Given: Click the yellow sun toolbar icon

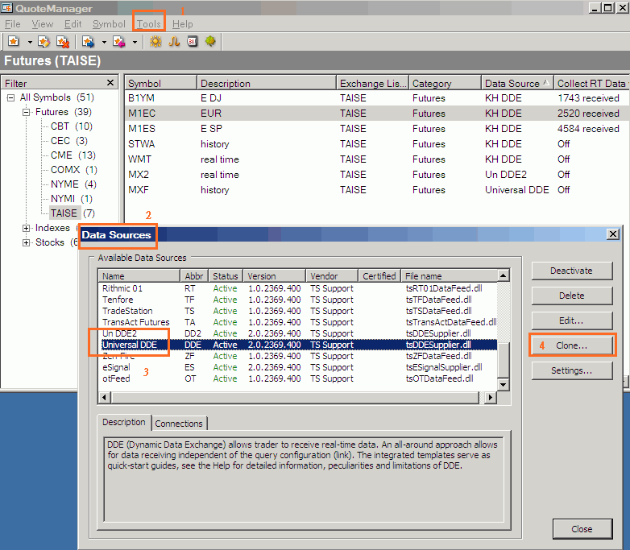Looking at the screenshot, I should [155, 41].
